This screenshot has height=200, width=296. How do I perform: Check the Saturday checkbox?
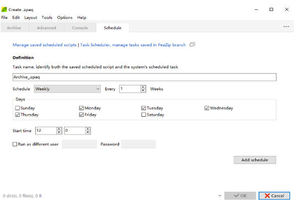(143, 115)
